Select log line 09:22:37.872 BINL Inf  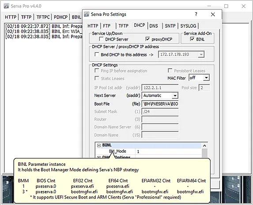click(44, 26)
